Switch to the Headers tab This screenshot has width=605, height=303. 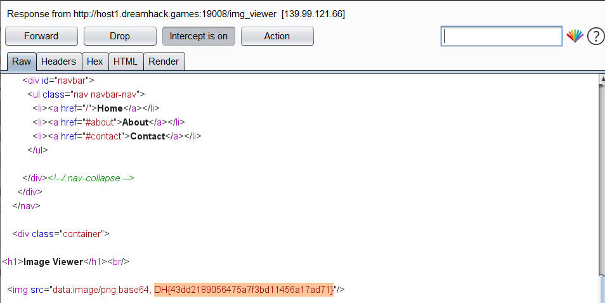(x=58, y=61)
